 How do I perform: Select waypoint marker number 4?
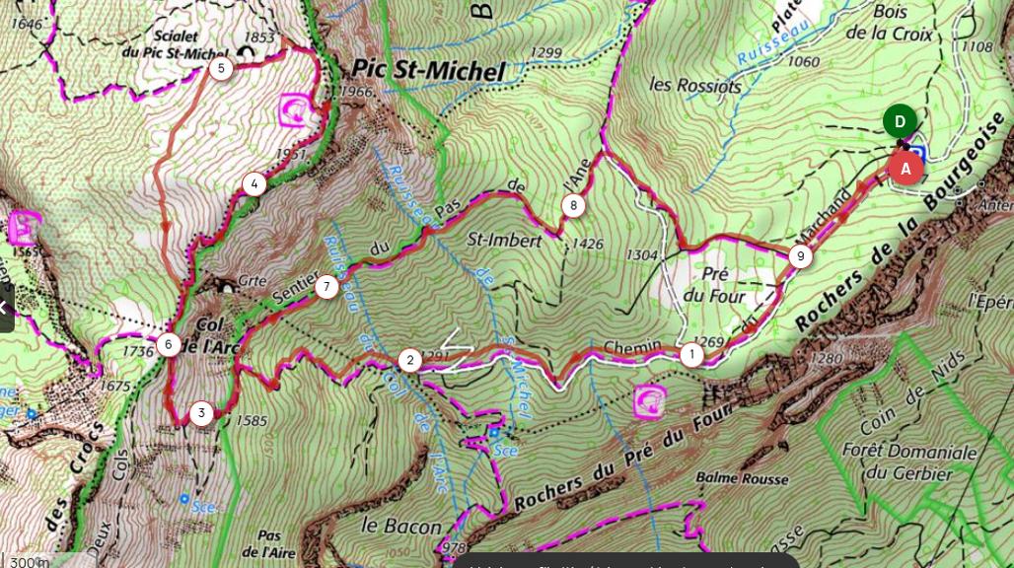254,184
